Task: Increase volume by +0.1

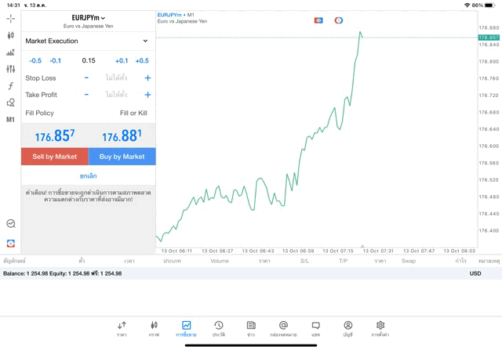Action: click(x=122, y=60)
